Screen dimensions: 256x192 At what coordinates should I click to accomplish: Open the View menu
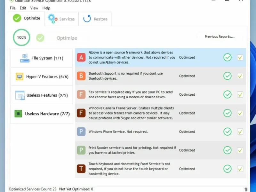[x=34, y=8]
